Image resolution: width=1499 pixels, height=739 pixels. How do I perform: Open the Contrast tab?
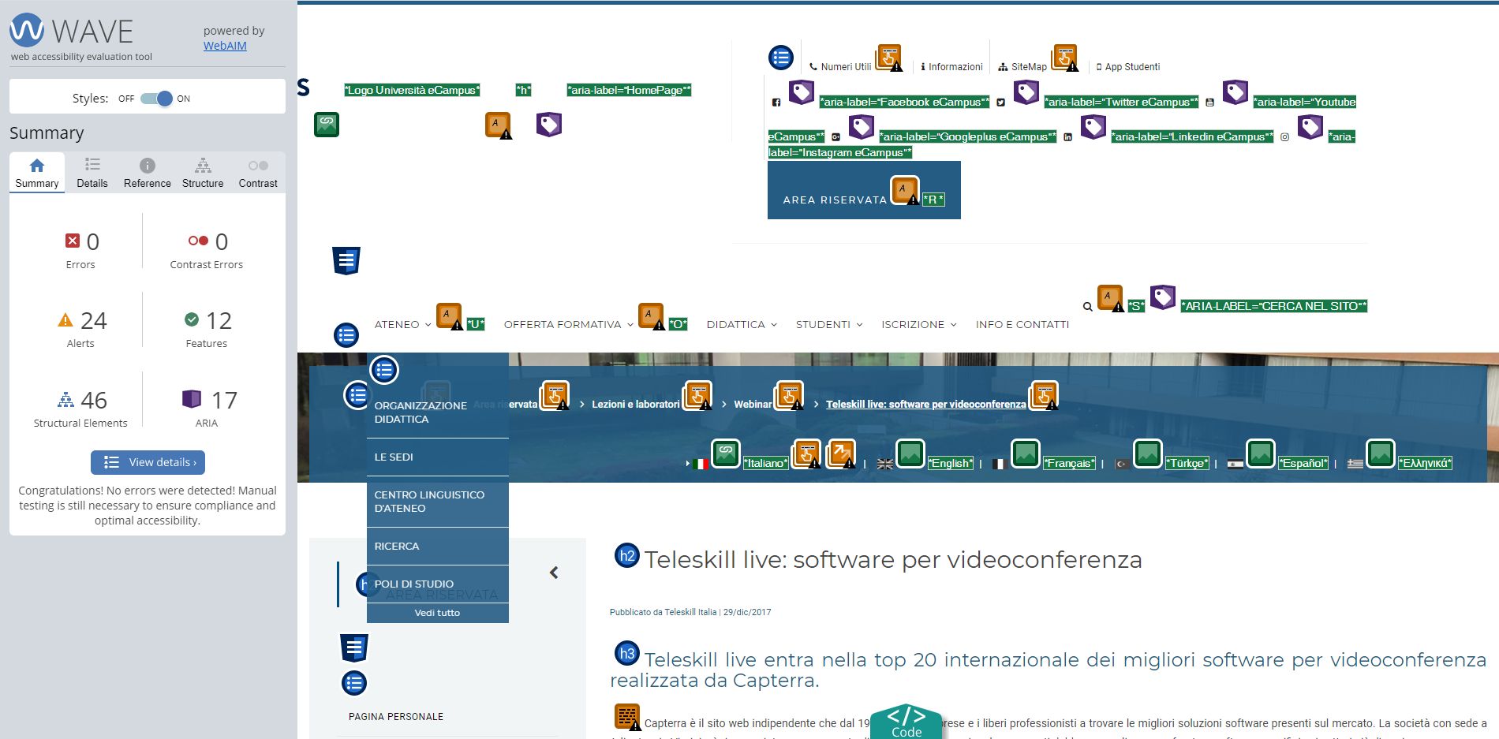coord(258,173)
